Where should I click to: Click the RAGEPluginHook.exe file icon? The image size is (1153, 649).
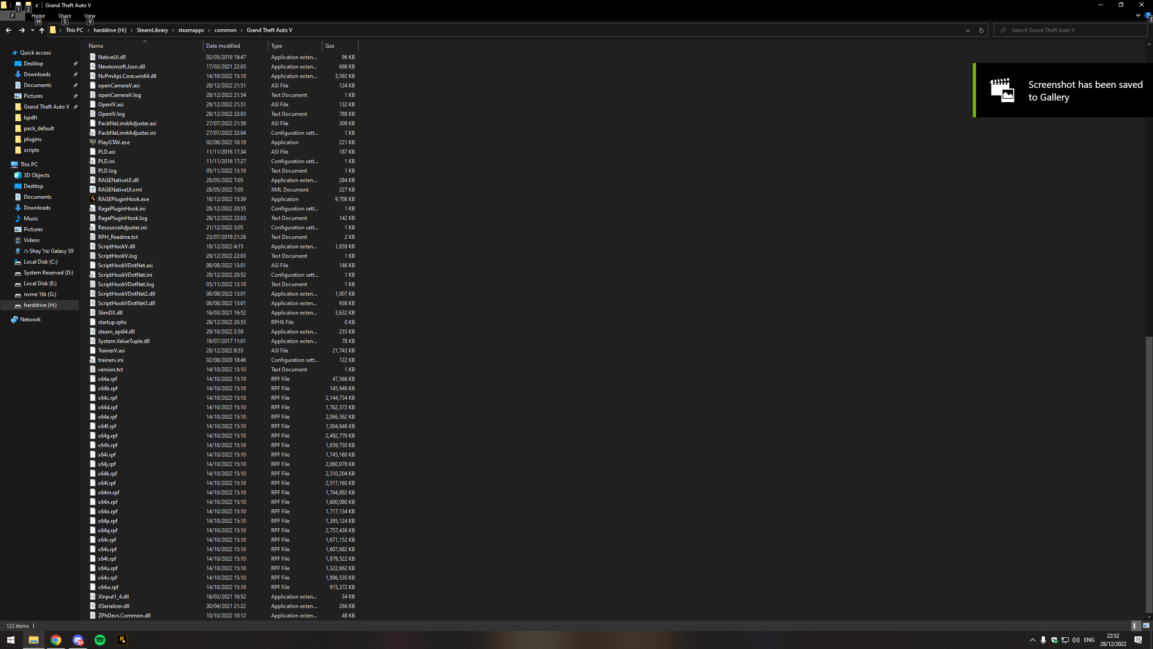(x=92, y=199)
